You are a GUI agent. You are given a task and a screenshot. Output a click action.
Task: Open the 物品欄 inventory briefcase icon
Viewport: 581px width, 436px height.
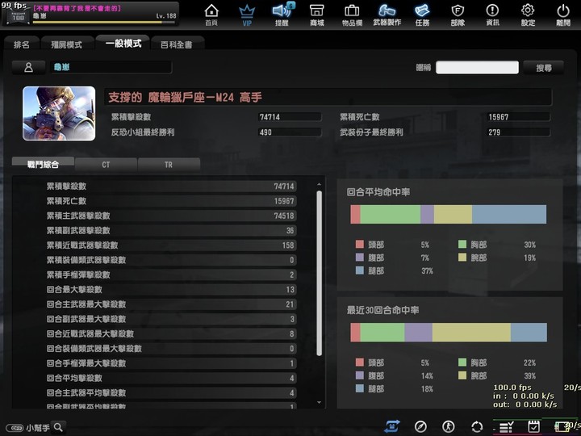pyautogui.click(x=352, y=15)
